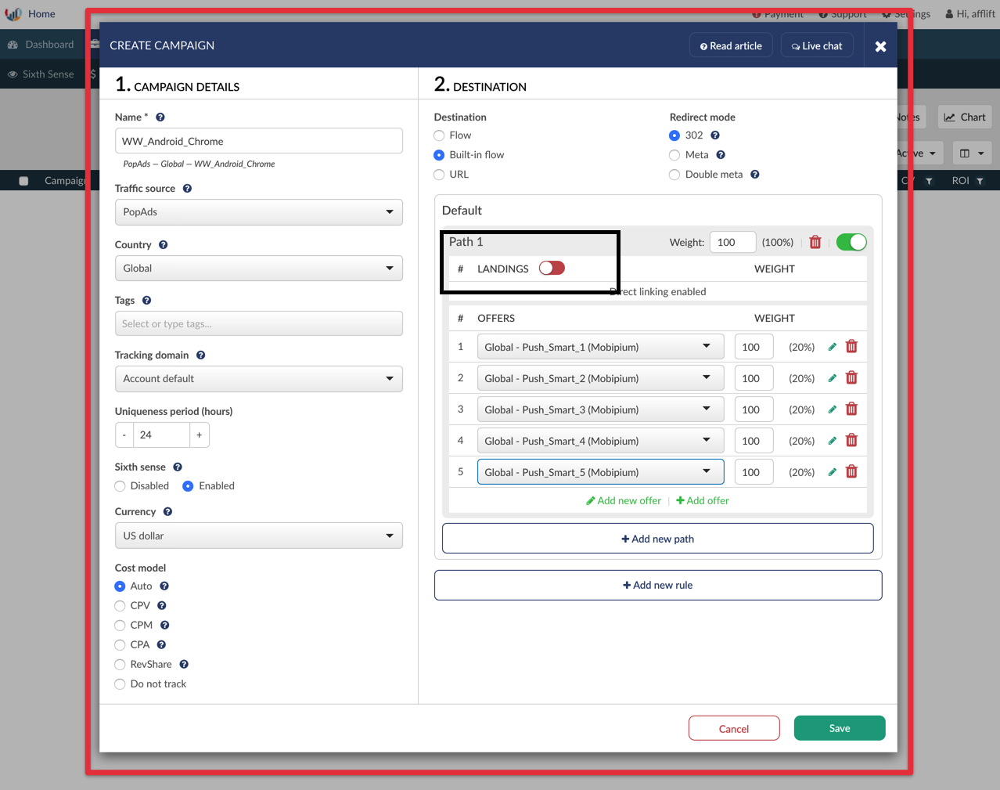Open the Home menu item
Viewport: 1000px width, 790px height.
(x=41, y=14)
